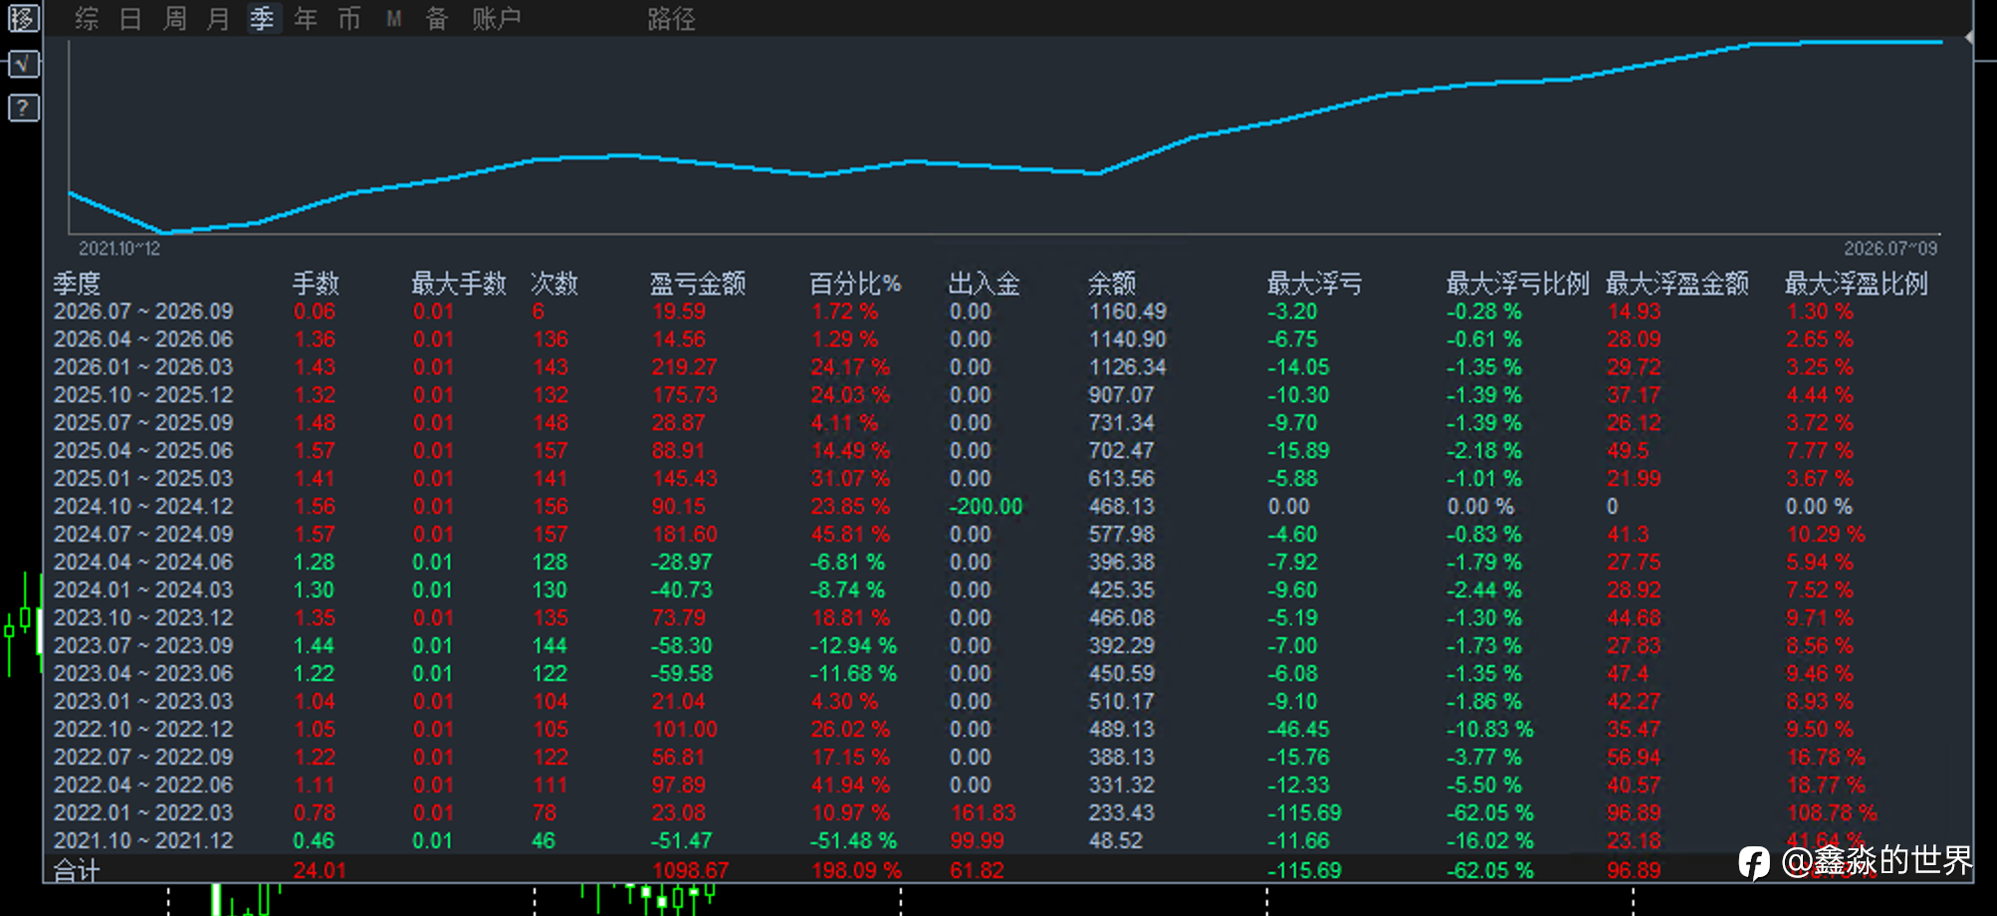This screenshot has height=916, width=1997.
Task: Click the 最大浮盈比例 column header
Action: pos(1857,284)
